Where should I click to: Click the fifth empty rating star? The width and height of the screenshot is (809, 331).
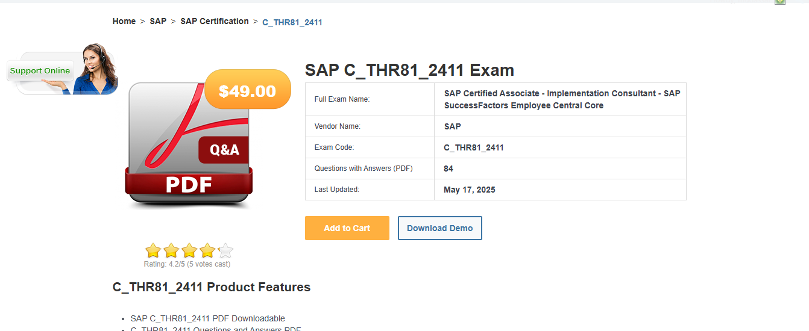[x=225, y=250]
